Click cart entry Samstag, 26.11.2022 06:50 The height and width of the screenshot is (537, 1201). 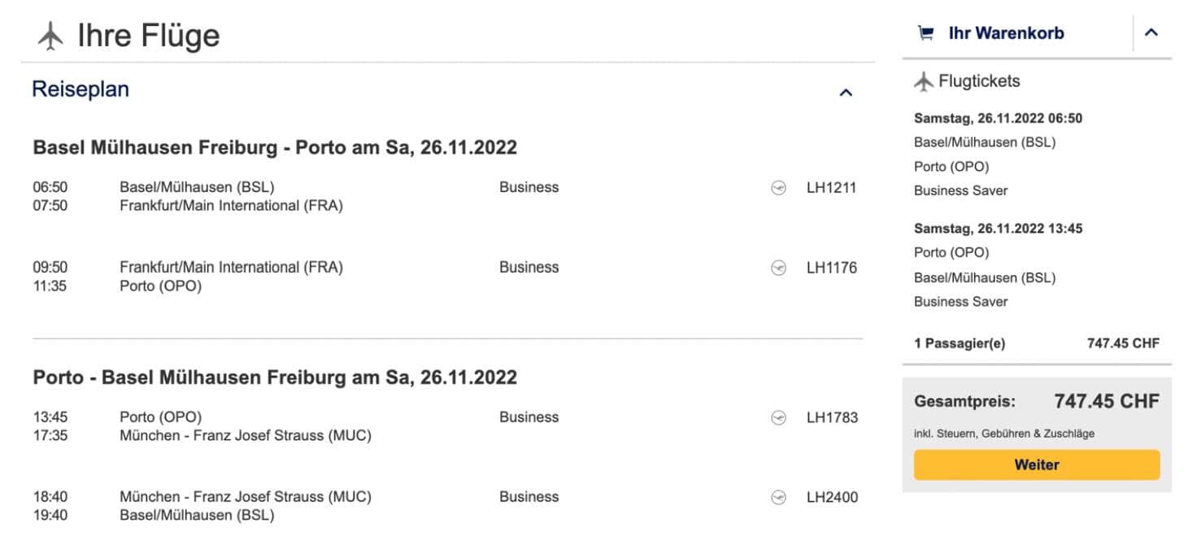tap(998, 119)
